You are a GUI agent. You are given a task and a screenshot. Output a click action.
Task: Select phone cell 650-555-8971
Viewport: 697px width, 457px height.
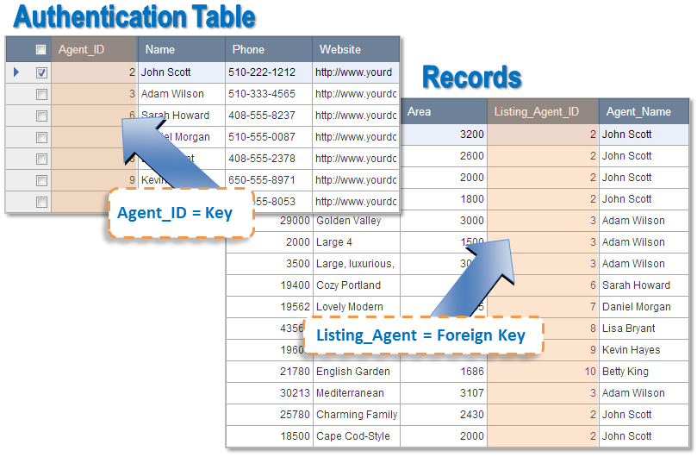(x=269, y=180)
